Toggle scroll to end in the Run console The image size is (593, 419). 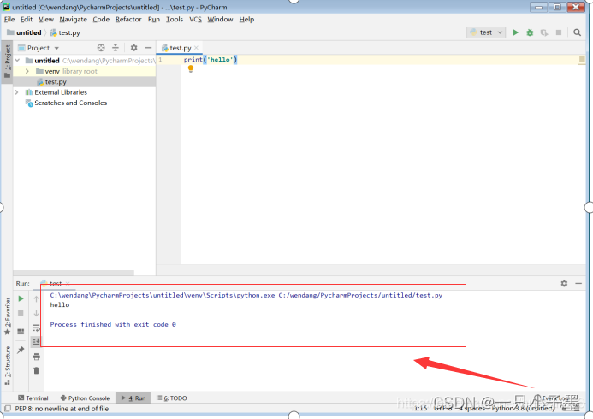tap(36, 341)
